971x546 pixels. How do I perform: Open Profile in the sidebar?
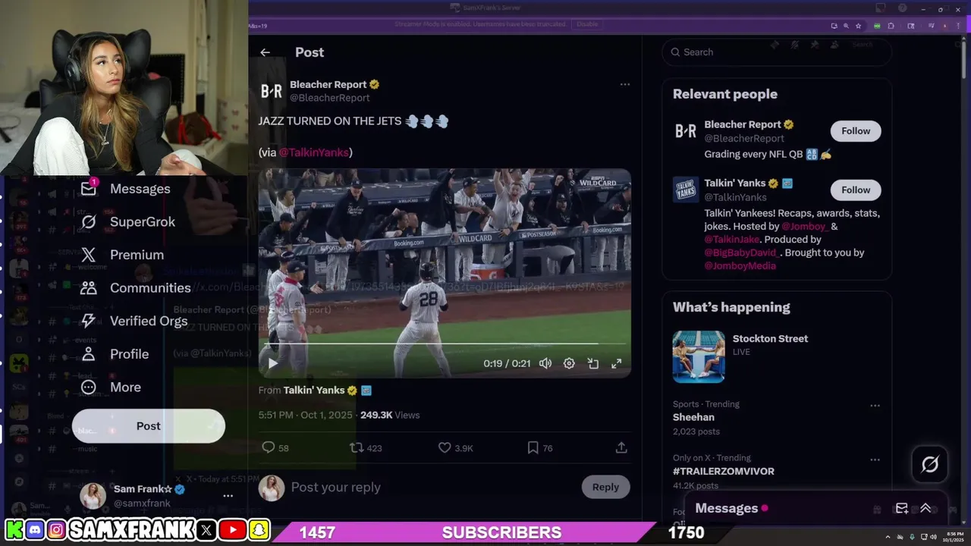(x=114, y=354)
